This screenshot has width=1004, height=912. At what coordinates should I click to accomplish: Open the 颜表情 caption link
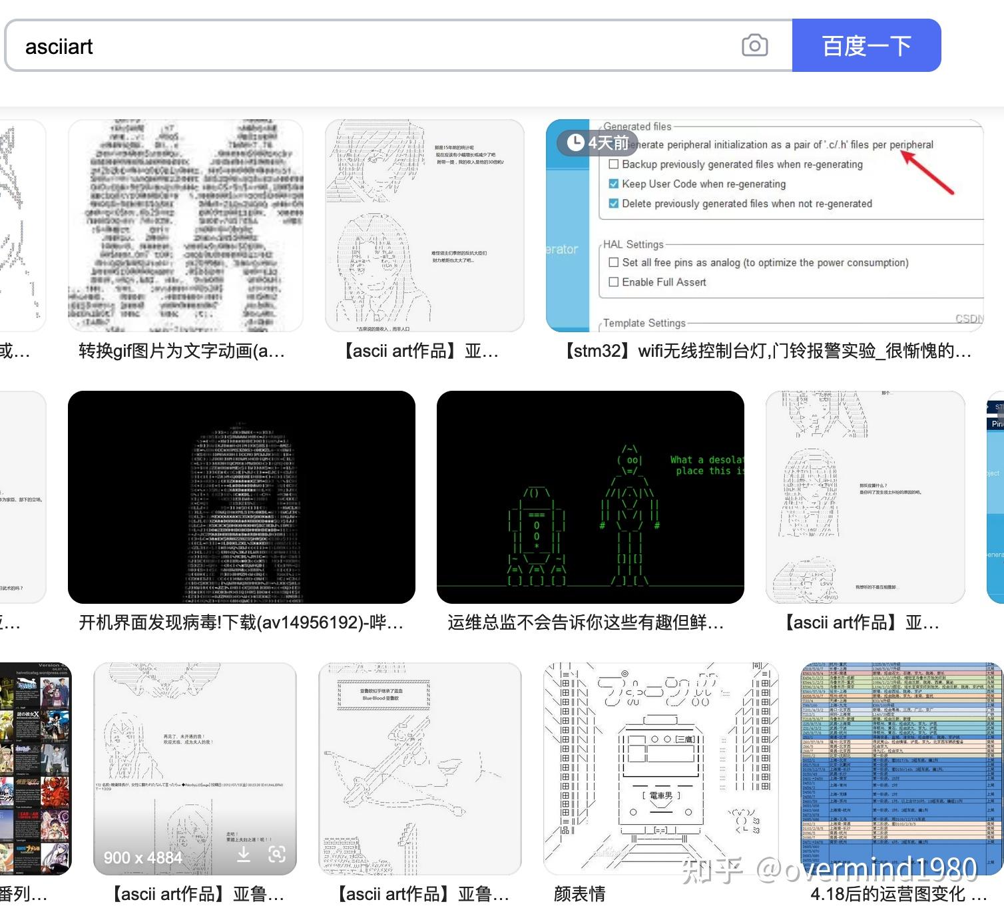pos(580,894)
